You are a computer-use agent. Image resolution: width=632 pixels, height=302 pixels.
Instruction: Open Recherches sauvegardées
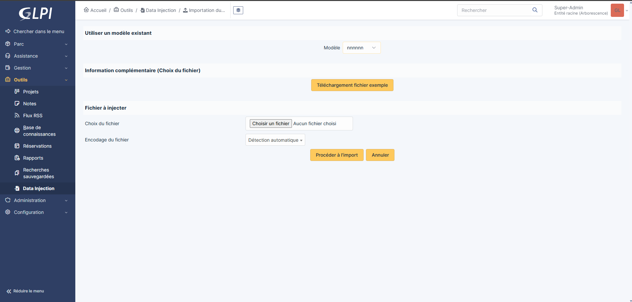[x=38, y=173]
